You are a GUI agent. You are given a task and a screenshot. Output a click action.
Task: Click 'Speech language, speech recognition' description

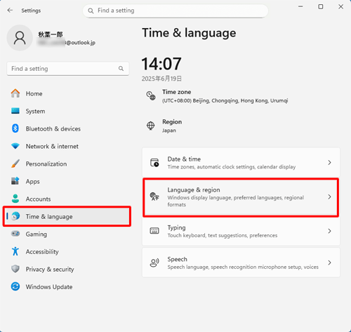click(243, 267)
